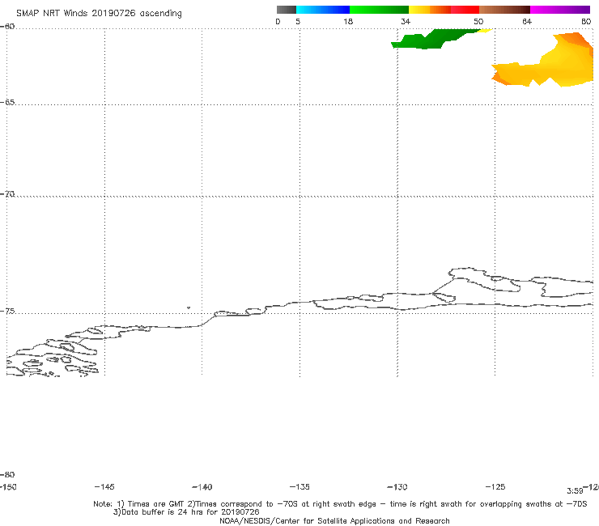
Task: Click the color scale label 5
Action: tap(298, 21)
